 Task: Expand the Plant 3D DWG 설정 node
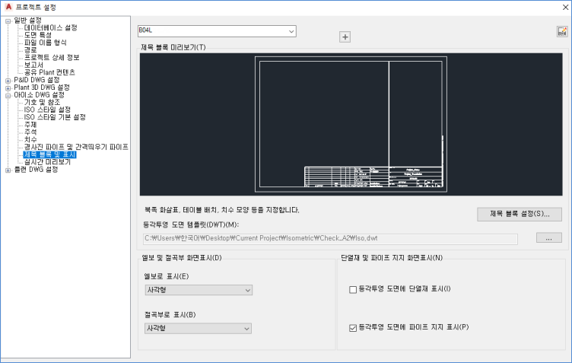8,88
